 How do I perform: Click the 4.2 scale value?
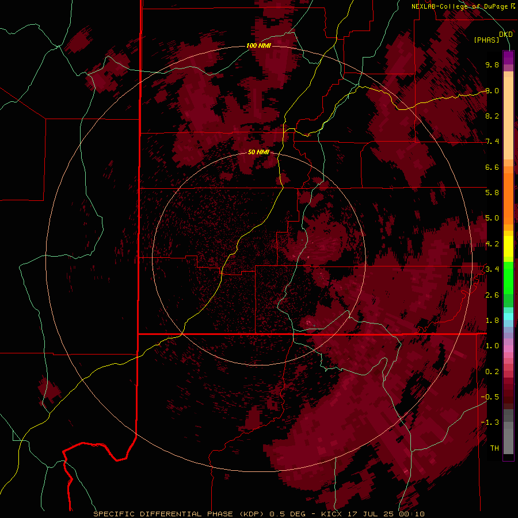[492, 244]
